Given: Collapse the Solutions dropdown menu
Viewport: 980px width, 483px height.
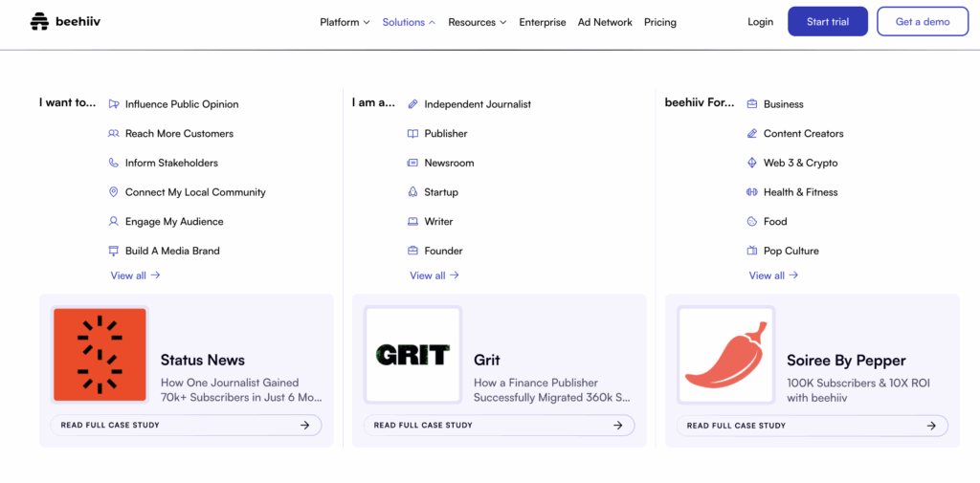Looking at the screenshot, I should (409, 22).
